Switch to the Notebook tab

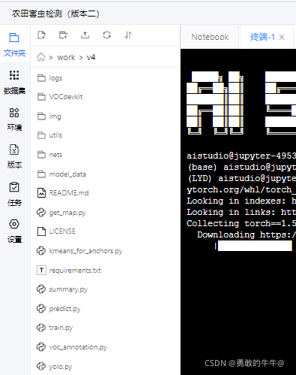pyautogui.click(x=210, y=37)
